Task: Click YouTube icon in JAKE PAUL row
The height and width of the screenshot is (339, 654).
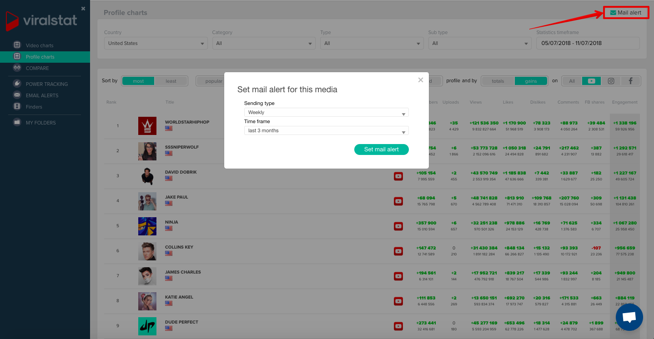Action: [x=398, y=201]
